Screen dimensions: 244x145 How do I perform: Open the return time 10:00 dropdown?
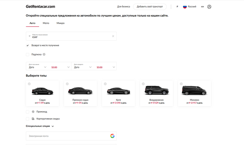pyautogui.click(x=105, y=67)
